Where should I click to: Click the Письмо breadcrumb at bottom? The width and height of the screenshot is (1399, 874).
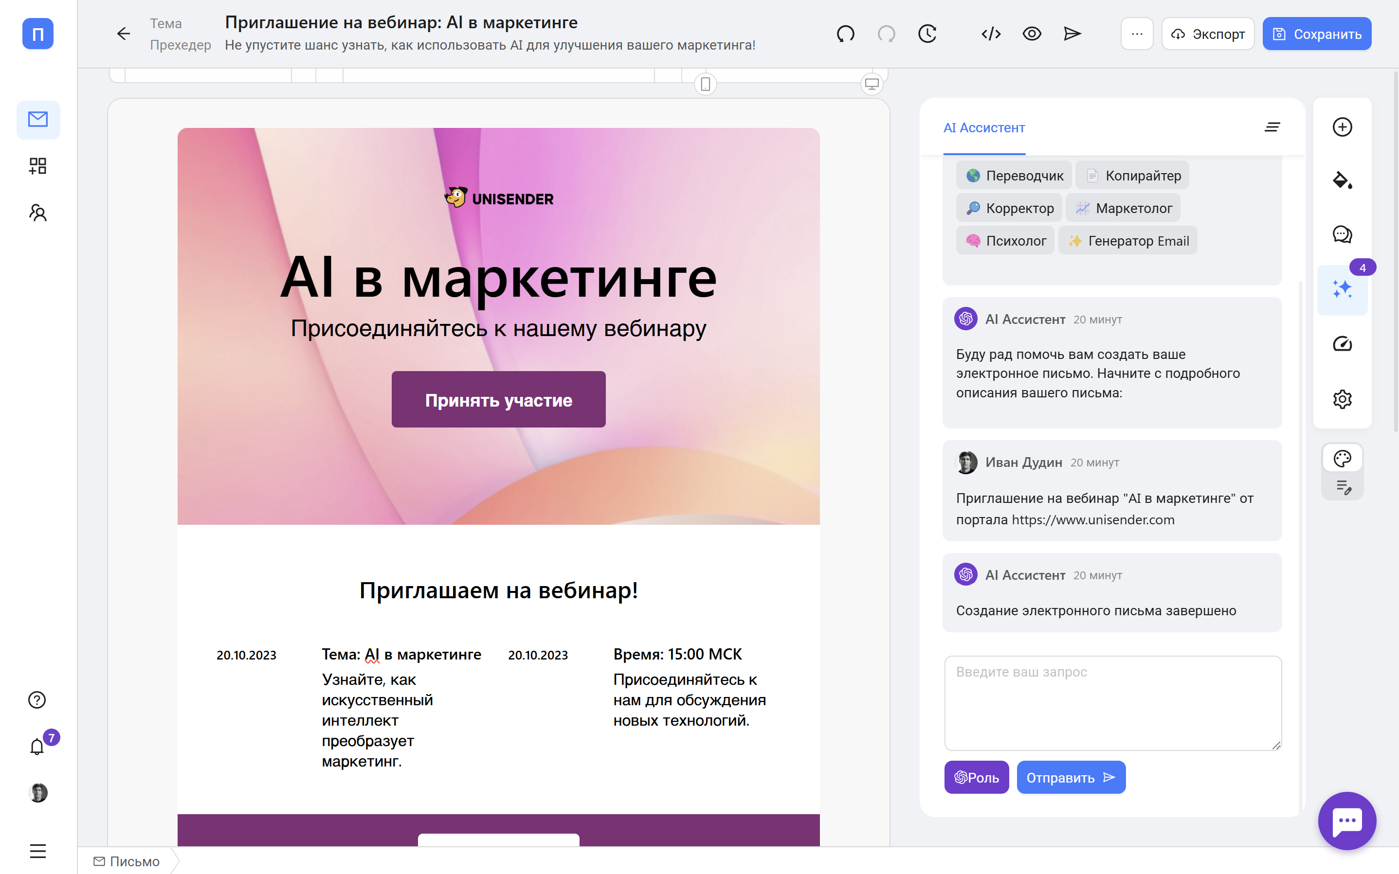[126, 861]
